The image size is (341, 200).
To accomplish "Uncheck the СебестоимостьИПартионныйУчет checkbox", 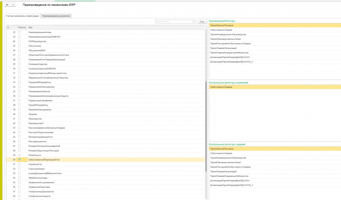I will tap(19, 159).
